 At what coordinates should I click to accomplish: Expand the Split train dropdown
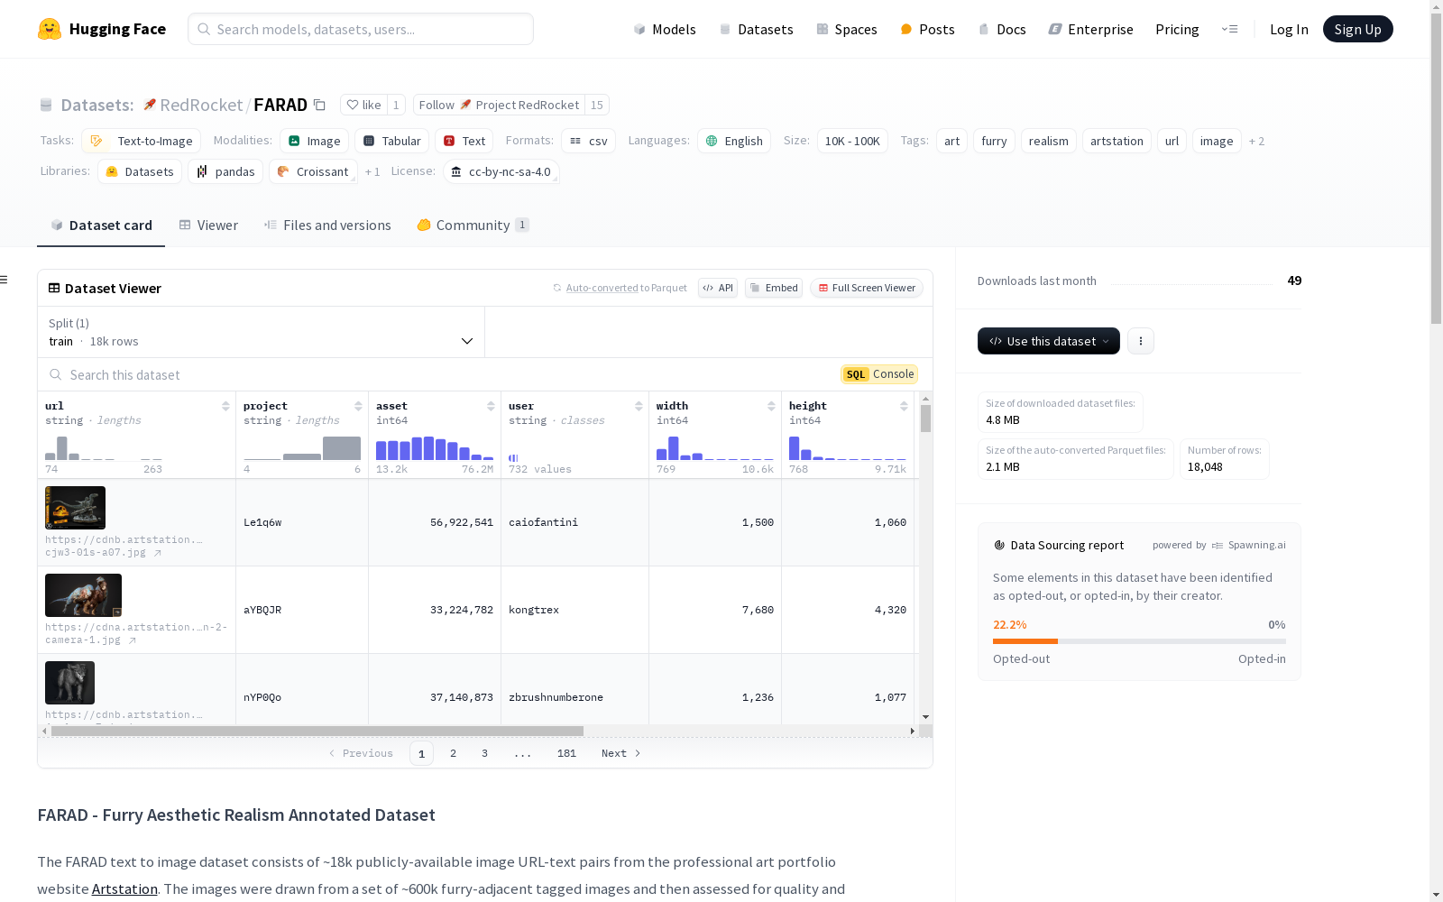pyautogui.click(x=261, y=332)
